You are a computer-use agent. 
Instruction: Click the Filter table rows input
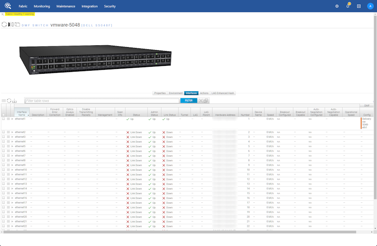point(102,101)
